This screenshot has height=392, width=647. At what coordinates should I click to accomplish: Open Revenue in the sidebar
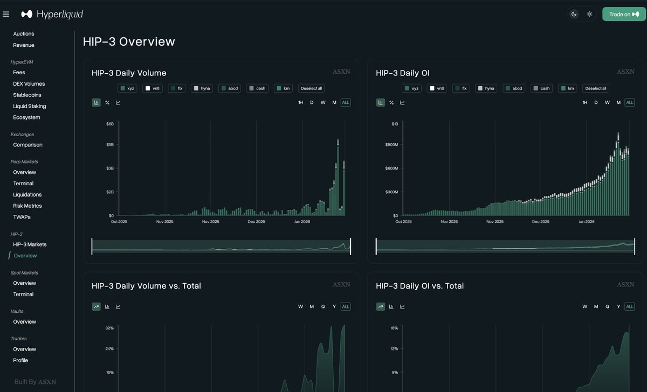click(x=24, y=45)
